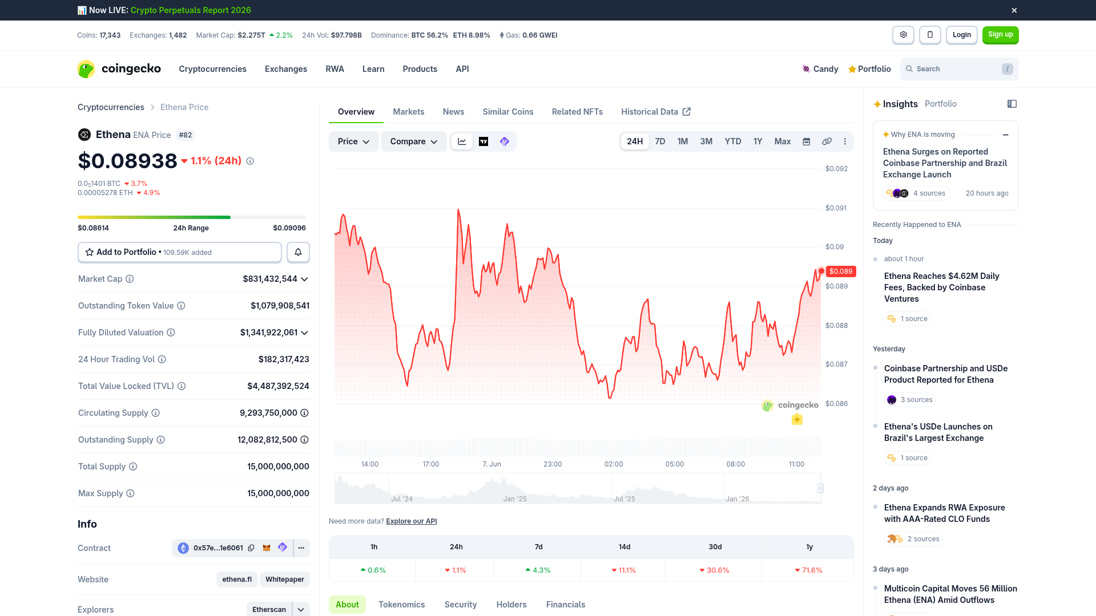This screenshot has height=616, width=1096.
Task: Add token to MetaMask fox icon
Action: tap(267, 548)
